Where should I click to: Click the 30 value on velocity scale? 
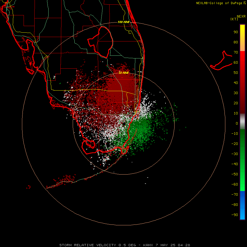click(x=236, y=93)
